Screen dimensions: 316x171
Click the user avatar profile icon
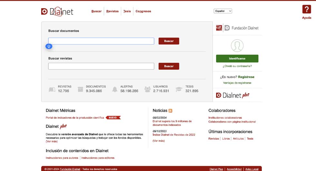(237, 46)
